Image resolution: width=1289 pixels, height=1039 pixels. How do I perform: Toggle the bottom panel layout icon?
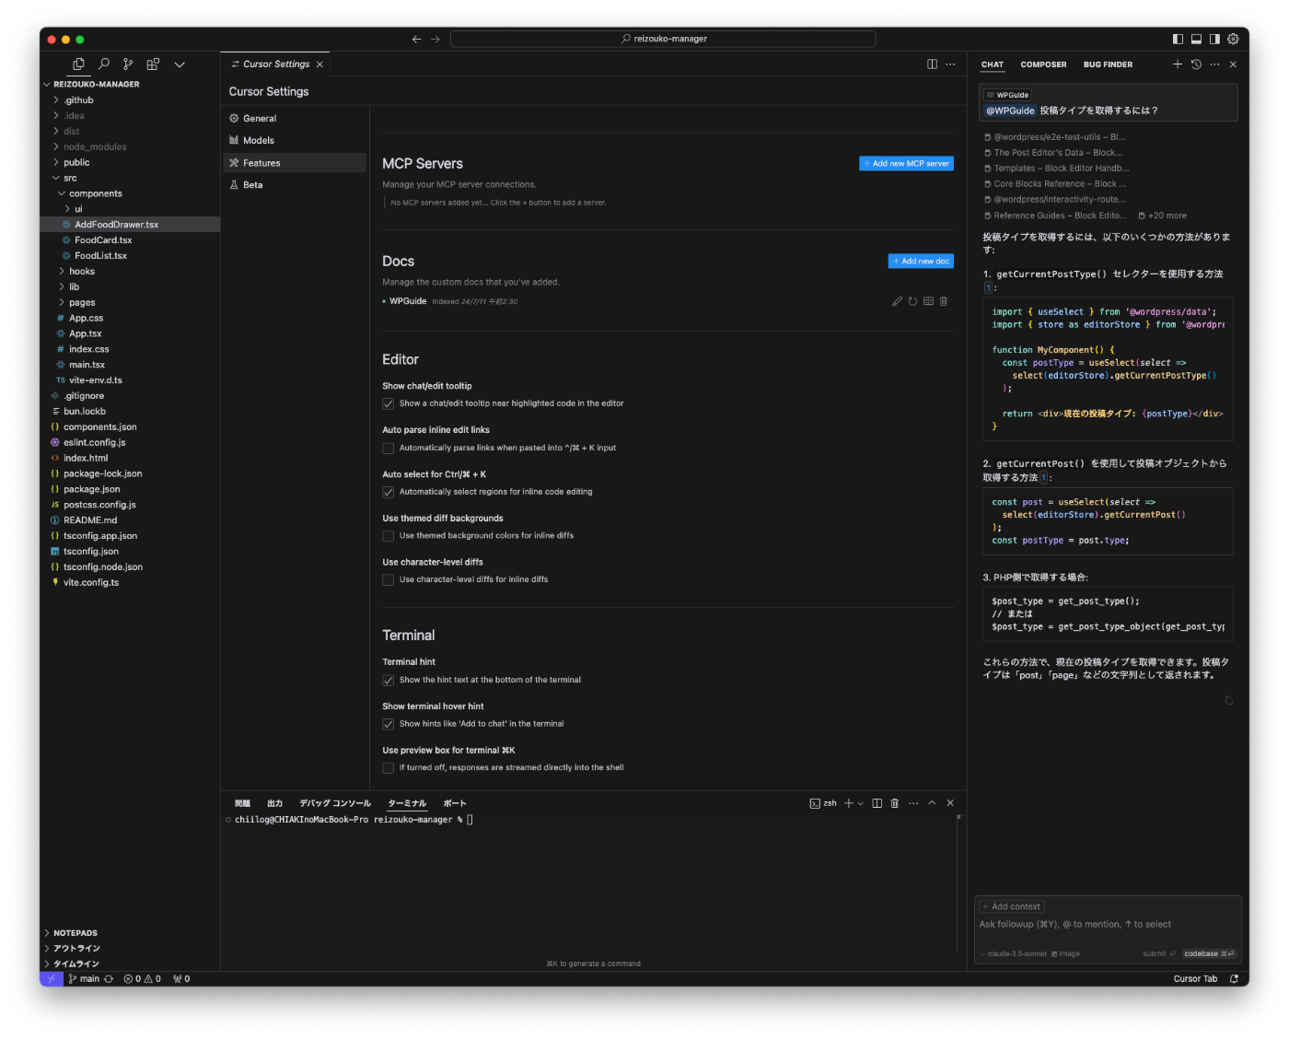tap(1196, 39)
